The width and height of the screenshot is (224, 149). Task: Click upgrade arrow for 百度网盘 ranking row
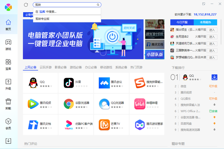(215, 123)
